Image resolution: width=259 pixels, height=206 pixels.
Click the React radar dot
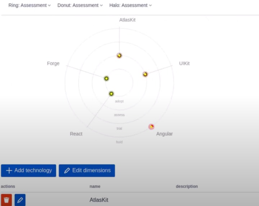(111, 94)
